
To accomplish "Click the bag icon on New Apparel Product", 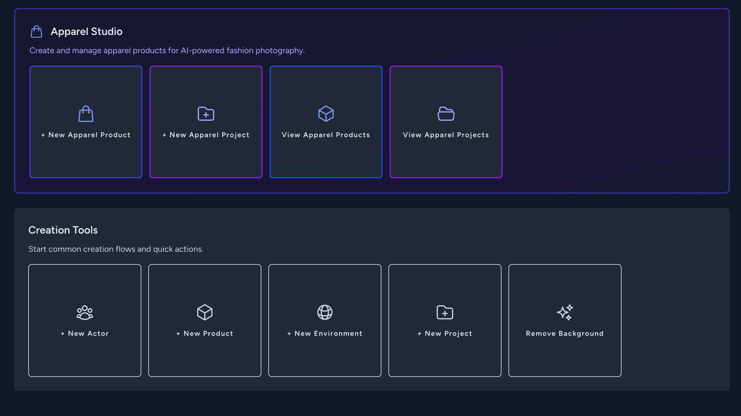I will pyautogui.click(x=86, y=114).
